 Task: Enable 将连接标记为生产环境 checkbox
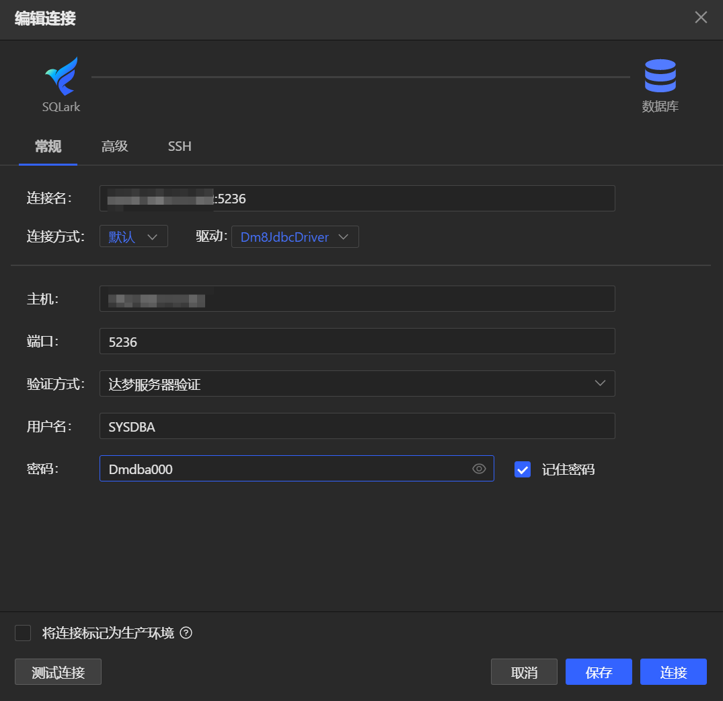pyautogui.click(x=23, y=633)
